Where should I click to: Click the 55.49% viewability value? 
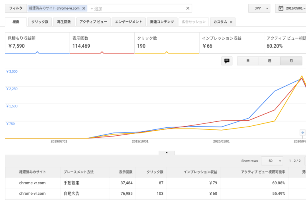[279, 194]
